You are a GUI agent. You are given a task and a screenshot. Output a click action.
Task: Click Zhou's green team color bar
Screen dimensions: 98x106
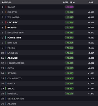click(x=6, y=88)
